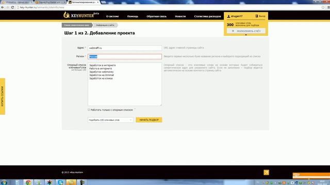Open Skype from the taskbar
This screenshot has height=185, width=330.
[60, 182]
